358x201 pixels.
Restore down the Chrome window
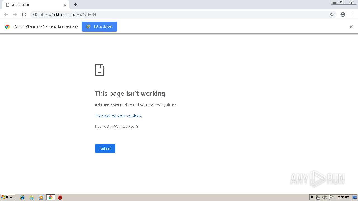[341, 3]
